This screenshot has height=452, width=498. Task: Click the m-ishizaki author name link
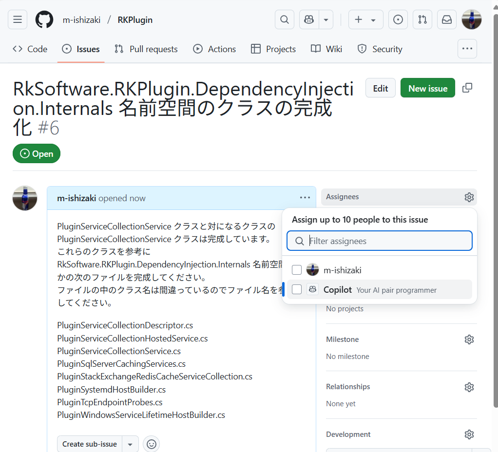tap(76, 198)
